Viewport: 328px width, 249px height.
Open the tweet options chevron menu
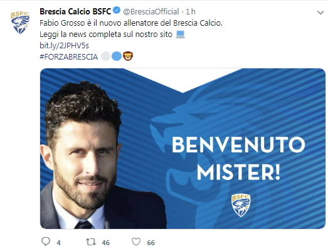[x=320, y=13]
